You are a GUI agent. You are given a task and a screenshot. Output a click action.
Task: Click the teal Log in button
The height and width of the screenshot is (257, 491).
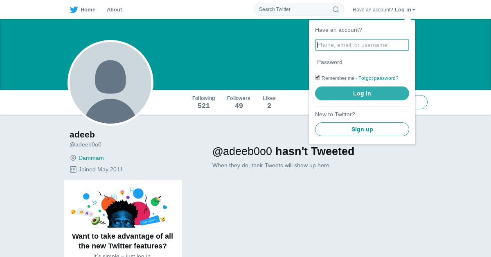pos(362,93)
